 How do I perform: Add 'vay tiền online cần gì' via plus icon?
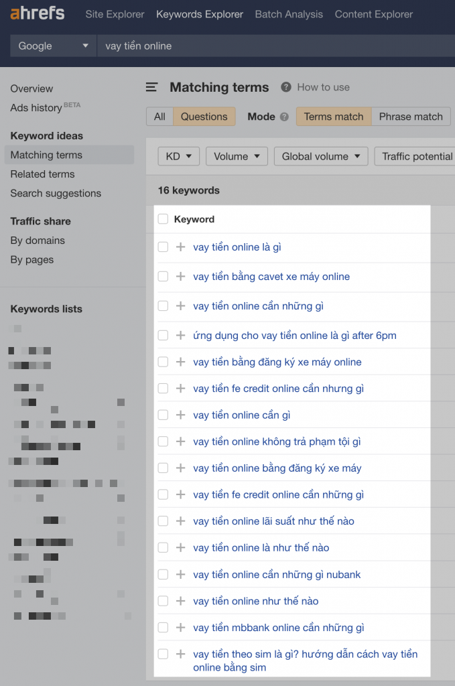click(181, 415)
